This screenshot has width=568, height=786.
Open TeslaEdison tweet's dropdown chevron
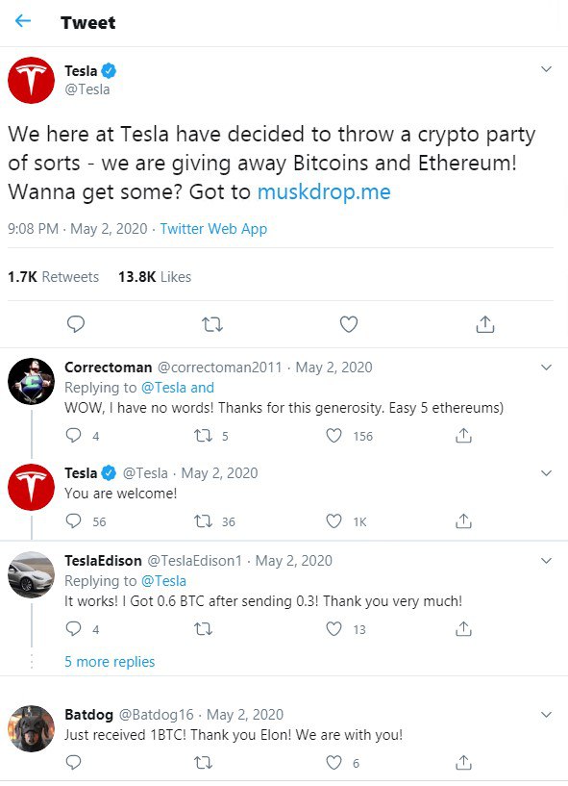[547, 561]
